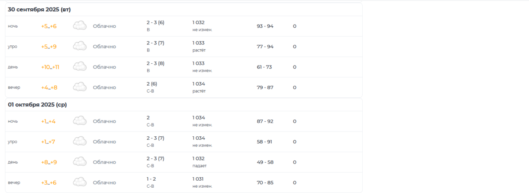Select the "30 сентября 2025 (вт)" date header

tap(39, 9)
